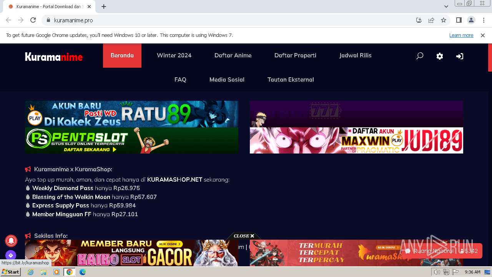492x277 pixels.
Task: Open Winter 2024 menu
Action: click(174, 55)
